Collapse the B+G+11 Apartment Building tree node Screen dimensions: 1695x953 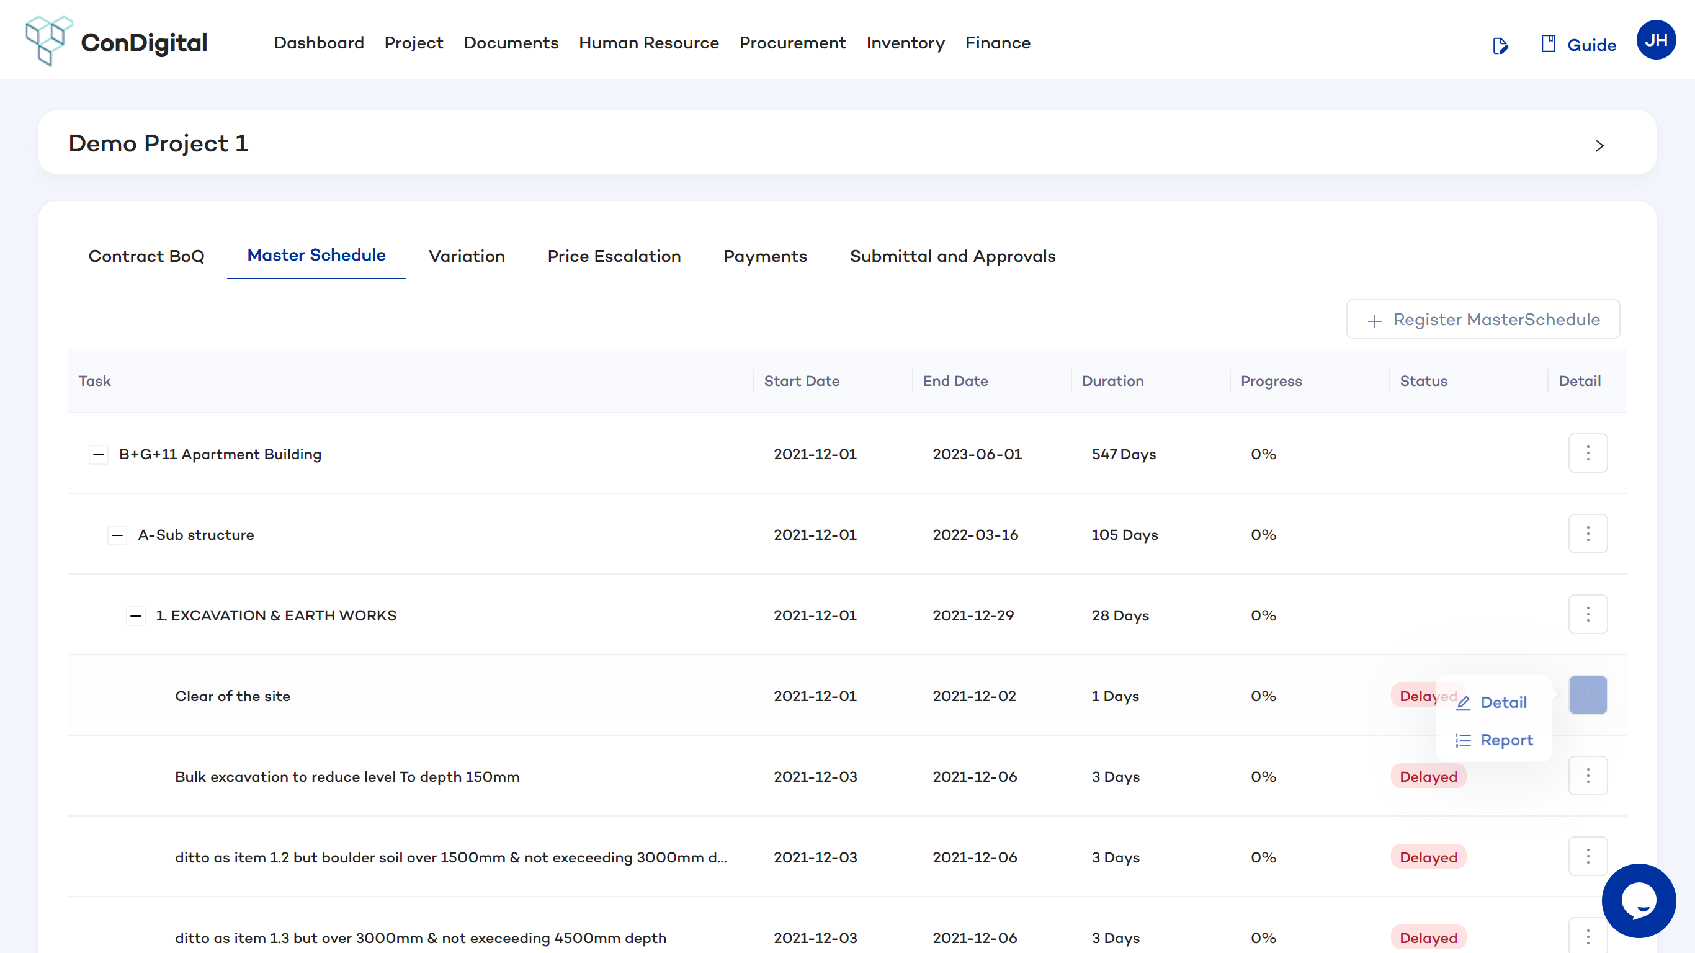99,454
